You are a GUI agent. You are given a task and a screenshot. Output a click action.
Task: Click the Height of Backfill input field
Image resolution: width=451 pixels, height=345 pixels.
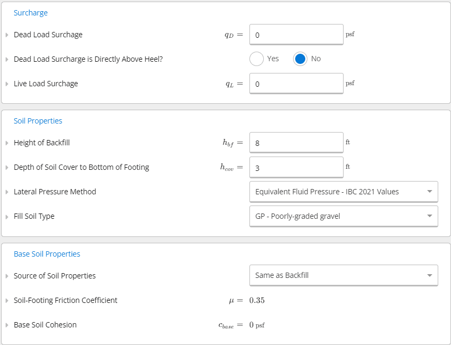pyautogui.click(x=296, y=143)
